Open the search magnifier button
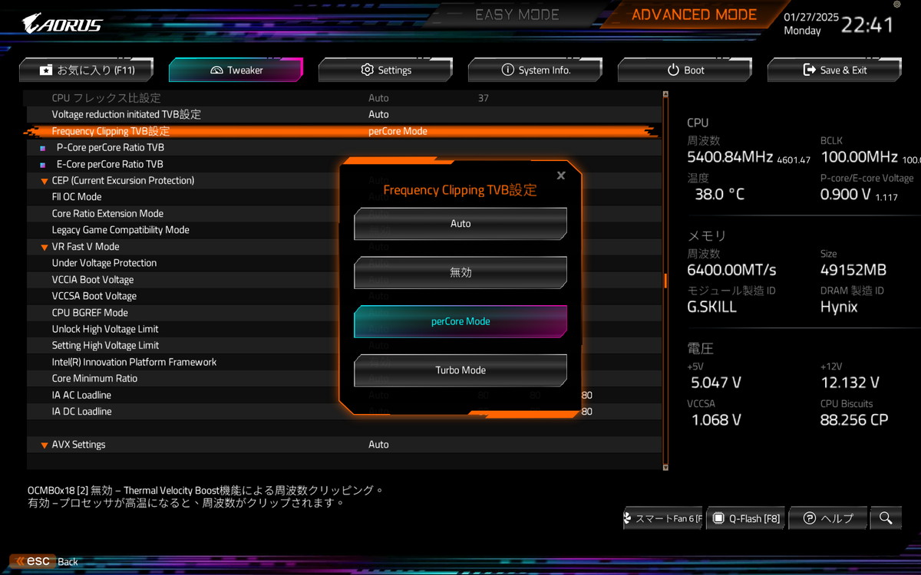This screenshot has width=921, height=575. tap(886, 518)
